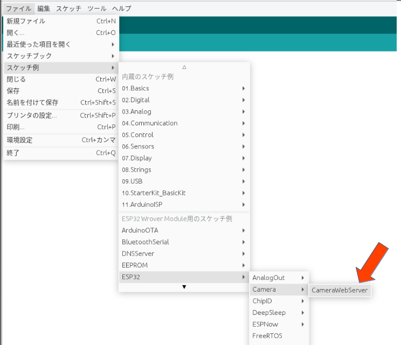
Task: Expand 09.USB examples
Action: [184, 181]
